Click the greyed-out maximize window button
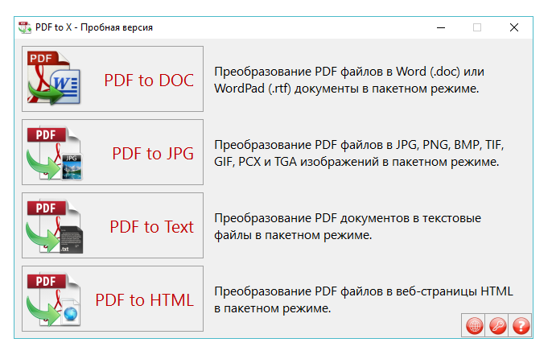This screenshot has height=355, width=552. click(477, 27)
